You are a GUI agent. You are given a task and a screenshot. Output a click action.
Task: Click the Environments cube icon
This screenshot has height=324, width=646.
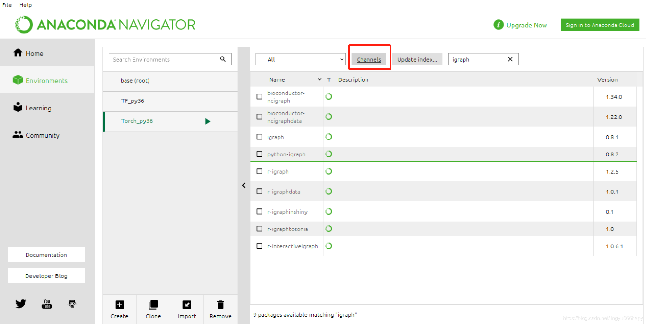click(x=18, y=80)
